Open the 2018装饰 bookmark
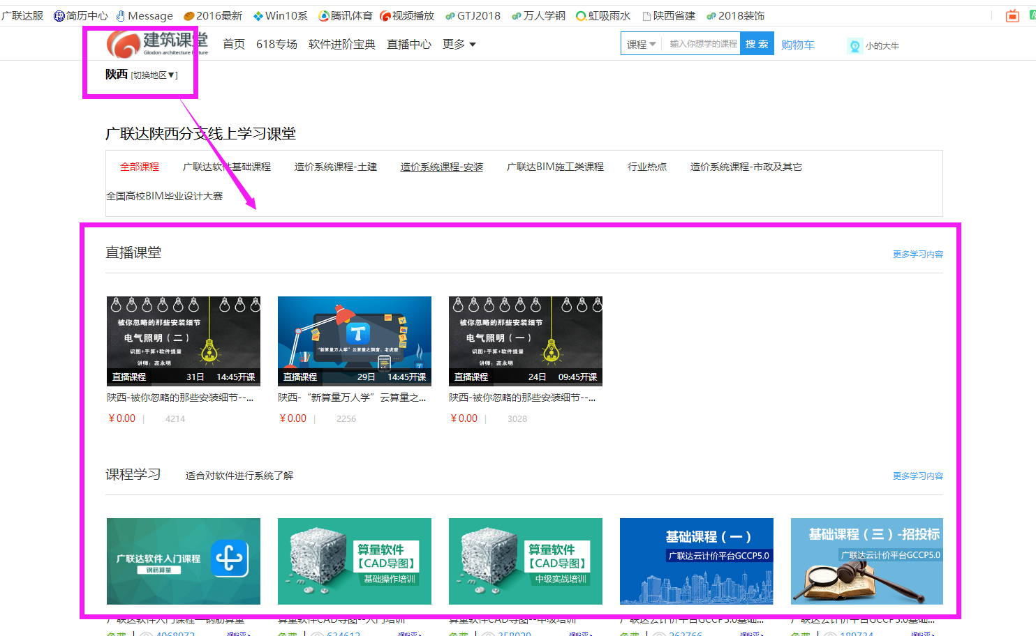 735,15
